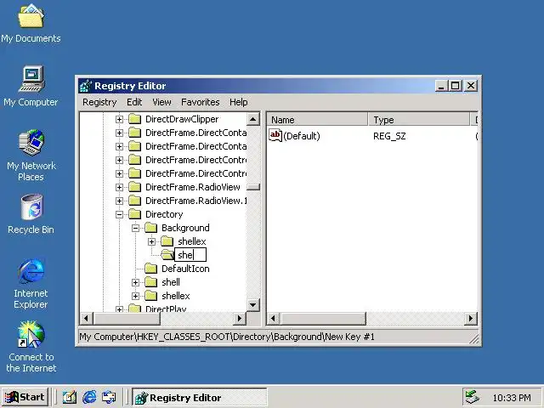The width and height of the screenshot is (544, 408).
Task: Click values pane horizontal scroll thumb
Action: pyautogui.click(x=323, y=318)
